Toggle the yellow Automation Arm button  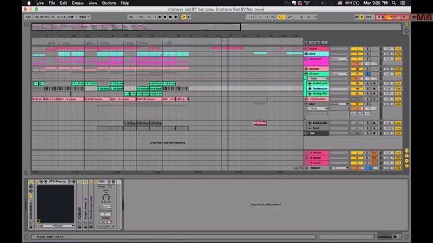(x=183, y=17)
